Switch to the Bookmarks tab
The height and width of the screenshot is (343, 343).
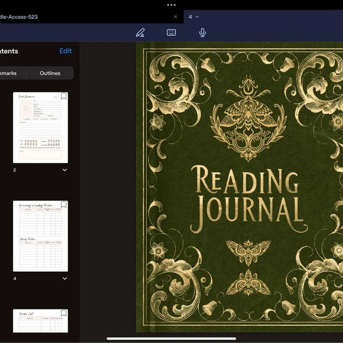(9, 73)
